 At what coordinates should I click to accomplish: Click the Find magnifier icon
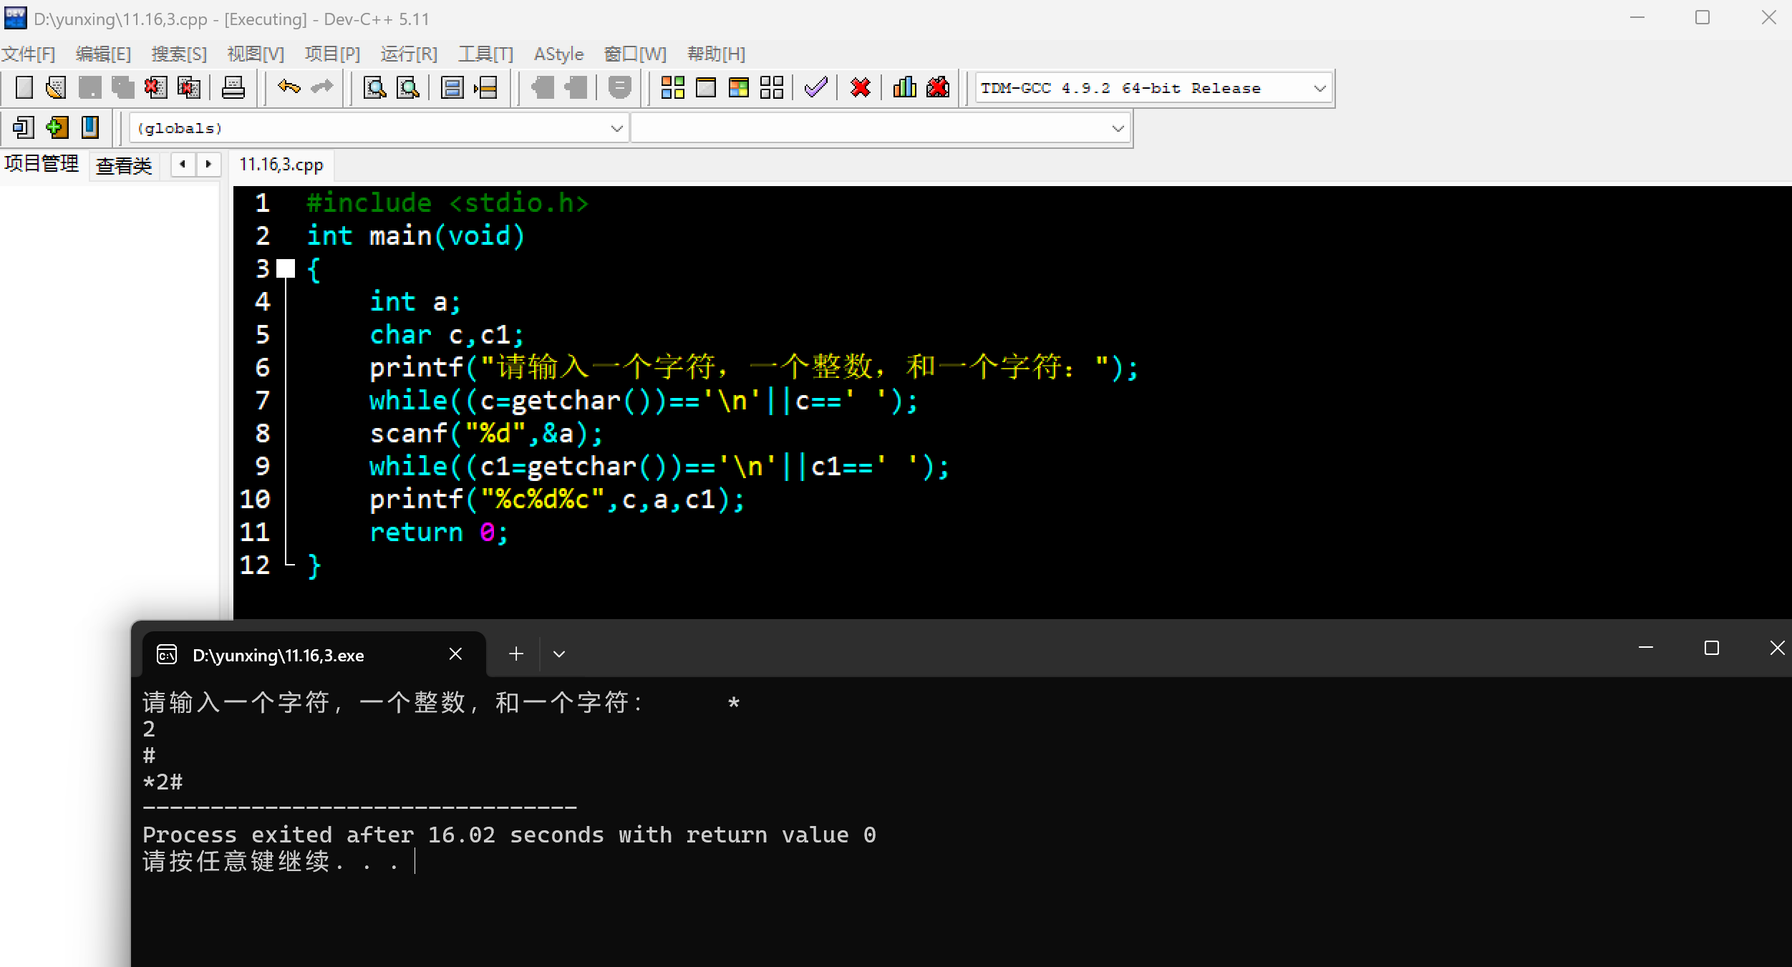[374, 88]
